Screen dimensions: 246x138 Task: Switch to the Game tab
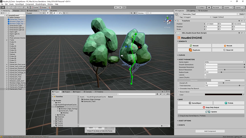pyautogui.click(x=54, y=11)
